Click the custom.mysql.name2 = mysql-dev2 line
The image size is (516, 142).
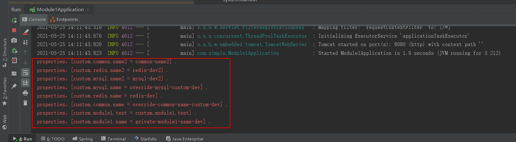pyautogui.click(x=102, y=79)
